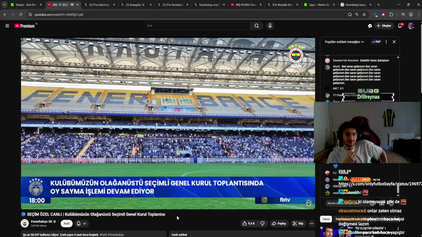Screen dimensions: 422x237
Task: Open the Oluştur create button
Action: coord(384,26)
